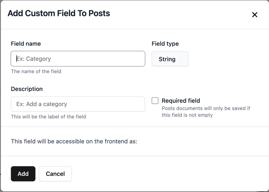The width and height of the screenshot is (269, 192).
Task: Click "The name of the field" hint
Action: pyautogui.click(x=36, y=71)
